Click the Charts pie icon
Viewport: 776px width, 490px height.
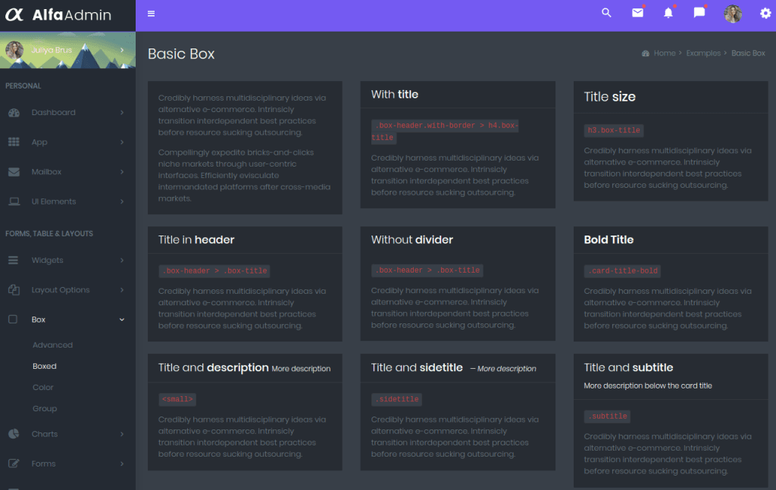14,434
